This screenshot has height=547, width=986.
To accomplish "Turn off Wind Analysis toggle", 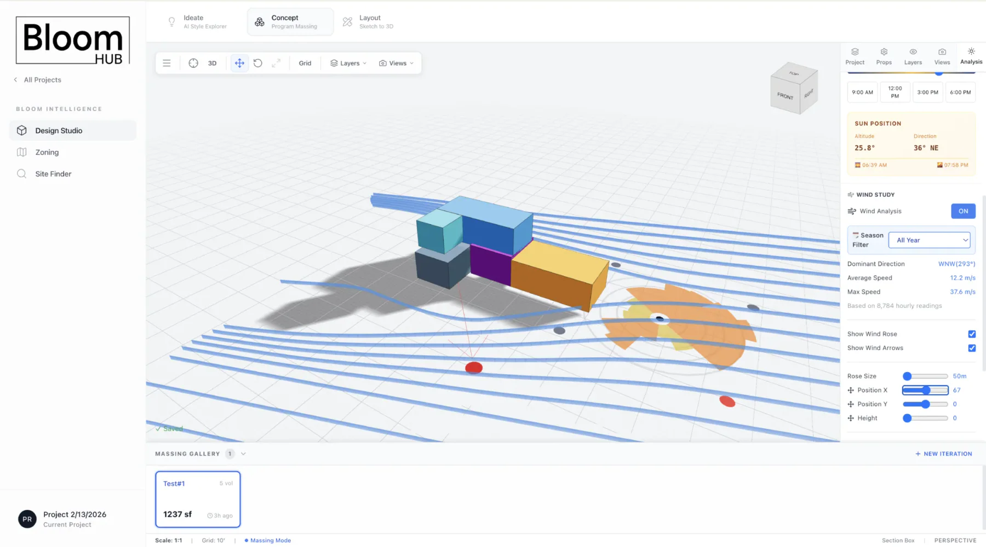I will (963, 211).
